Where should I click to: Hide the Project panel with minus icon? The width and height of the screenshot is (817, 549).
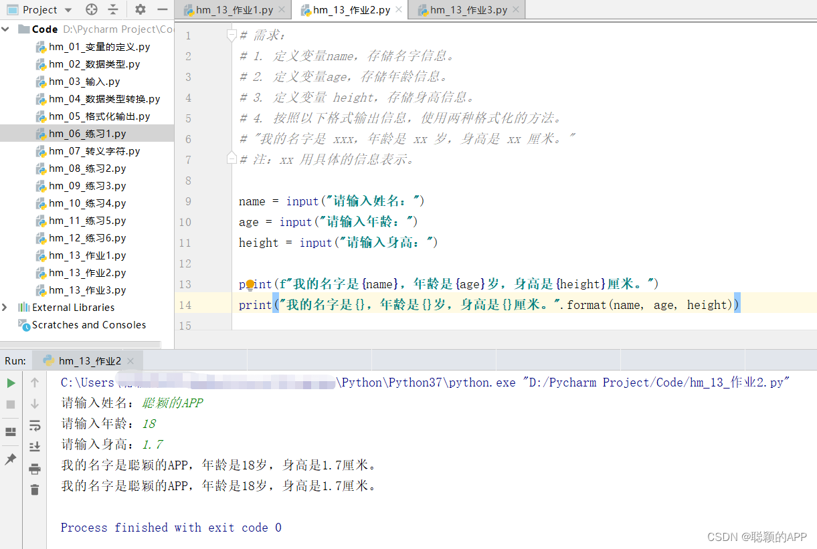click(162, 9)
